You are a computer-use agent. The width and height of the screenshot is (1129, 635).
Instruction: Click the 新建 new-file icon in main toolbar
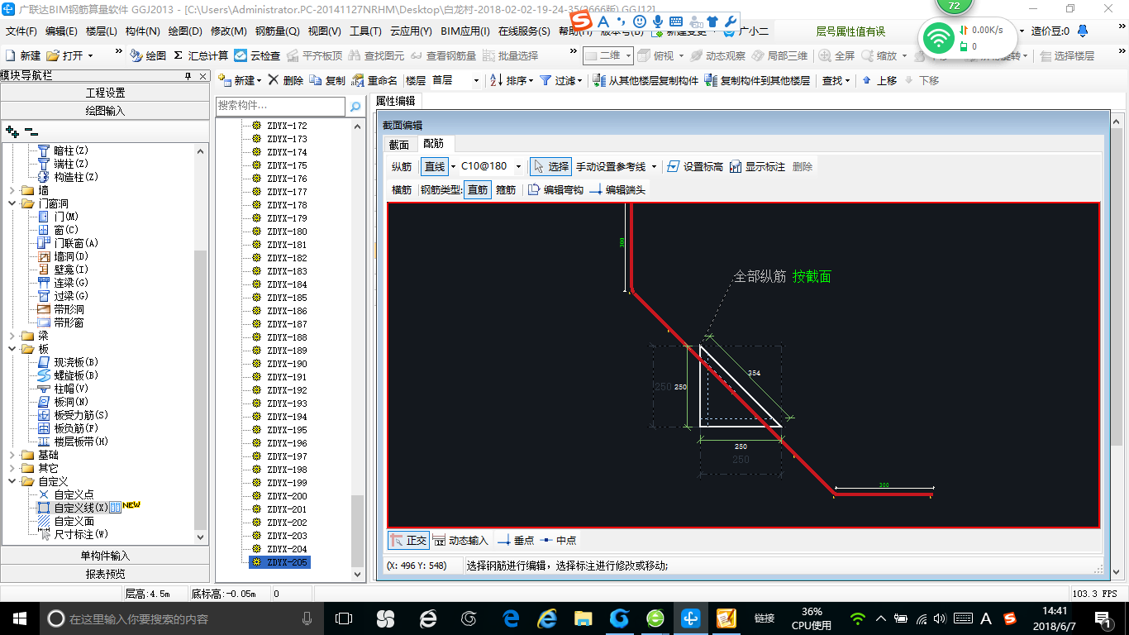11,56
